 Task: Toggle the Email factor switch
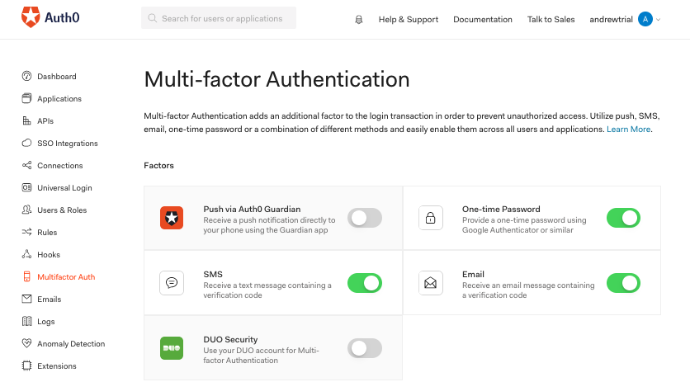click(x=623, y=283)
